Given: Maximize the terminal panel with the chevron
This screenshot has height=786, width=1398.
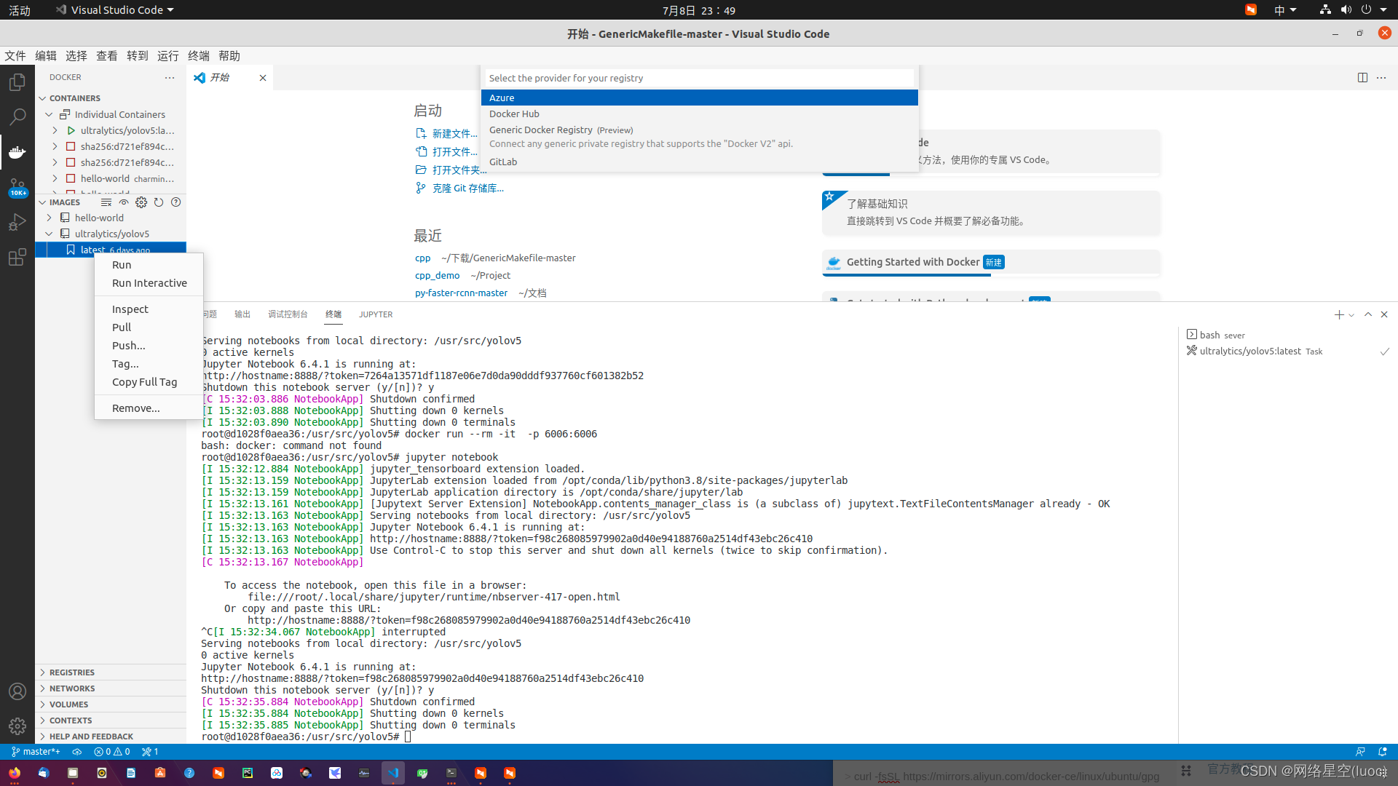Looking at the screenshot, I should click(1368, 314).
